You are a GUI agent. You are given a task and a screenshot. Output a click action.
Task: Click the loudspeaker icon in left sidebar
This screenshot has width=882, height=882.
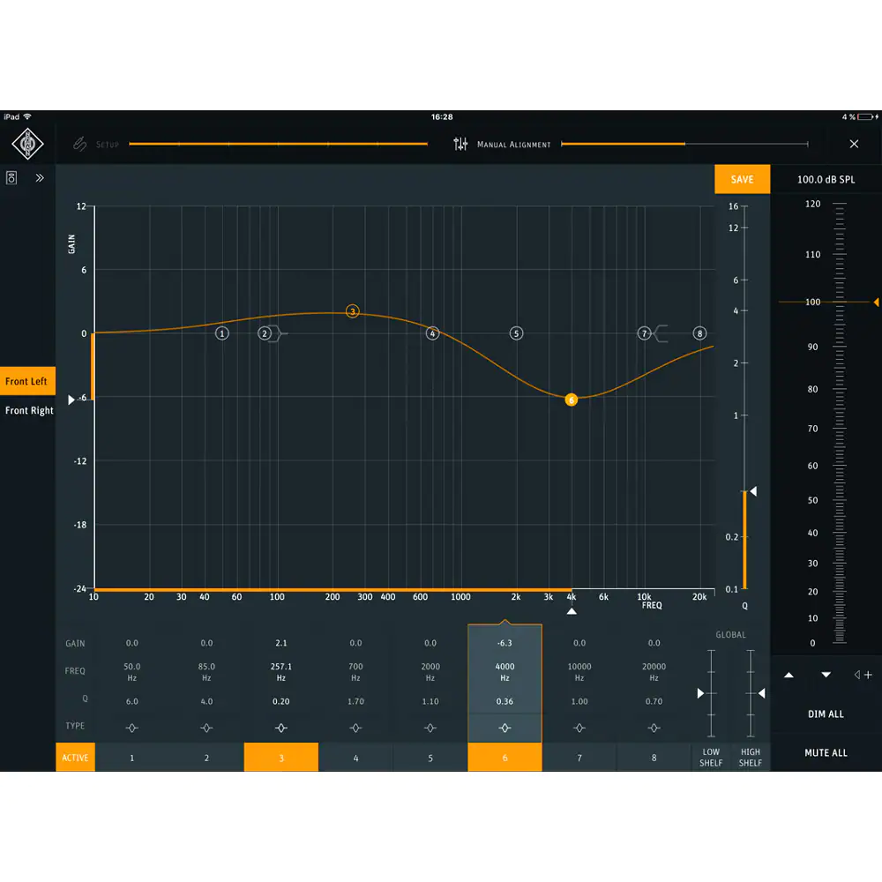click(11, 178)
